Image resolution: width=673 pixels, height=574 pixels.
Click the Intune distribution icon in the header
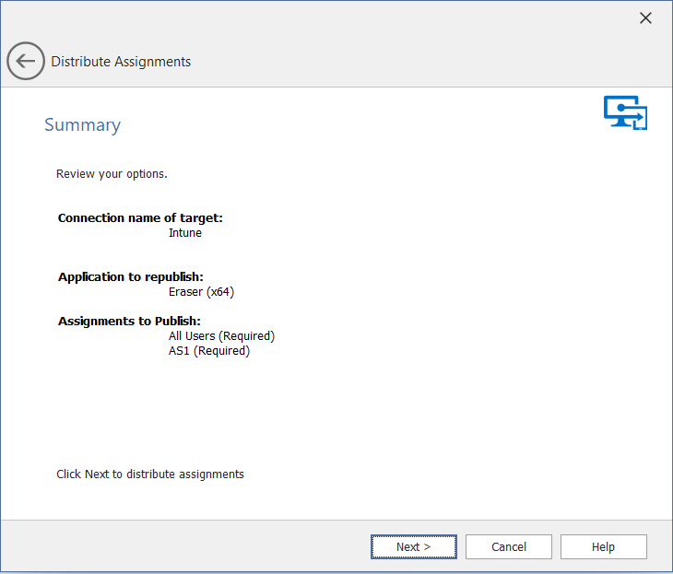coord(625,112)
